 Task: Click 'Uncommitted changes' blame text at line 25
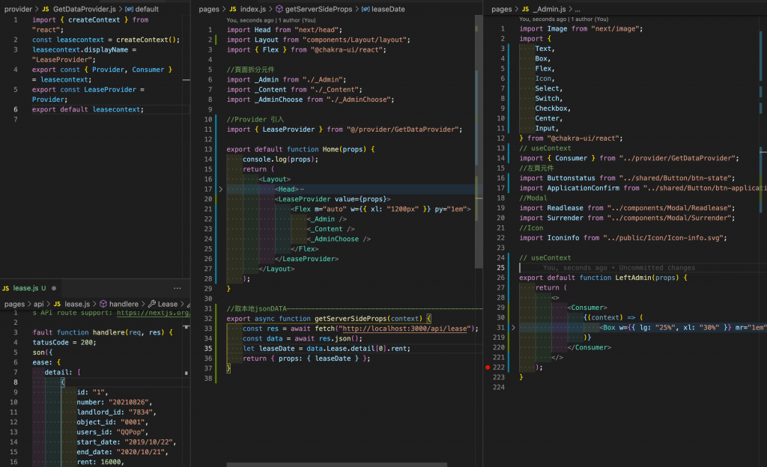[x=657, y=268]
